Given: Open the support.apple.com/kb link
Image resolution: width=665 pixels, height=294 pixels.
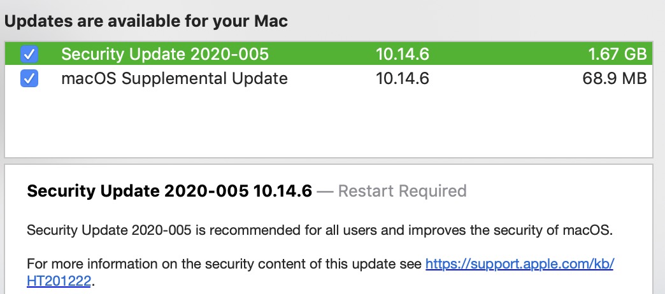Looking at the screenshot, I should pyautogui.click(x=518, y=263).
